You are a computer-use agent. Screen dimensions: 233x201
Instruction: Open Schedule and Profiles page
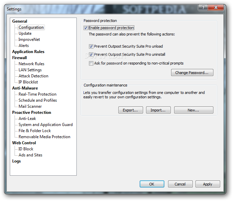pos(38,100)
